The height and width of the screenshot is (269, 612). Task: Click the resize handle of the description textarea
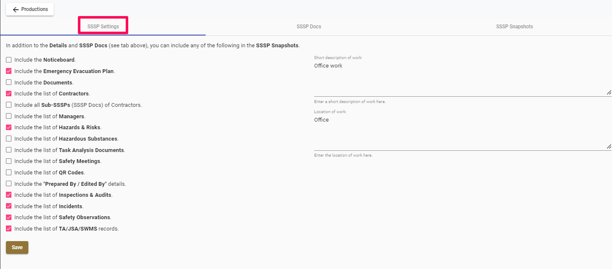pyautogui.click(x=609, y=92)
